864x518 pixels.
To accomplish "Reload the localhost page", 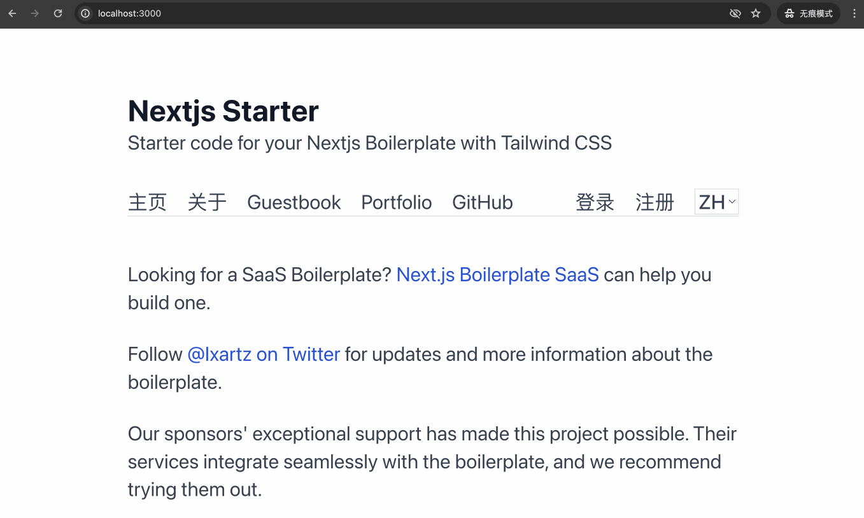I will tap(58, 13).
